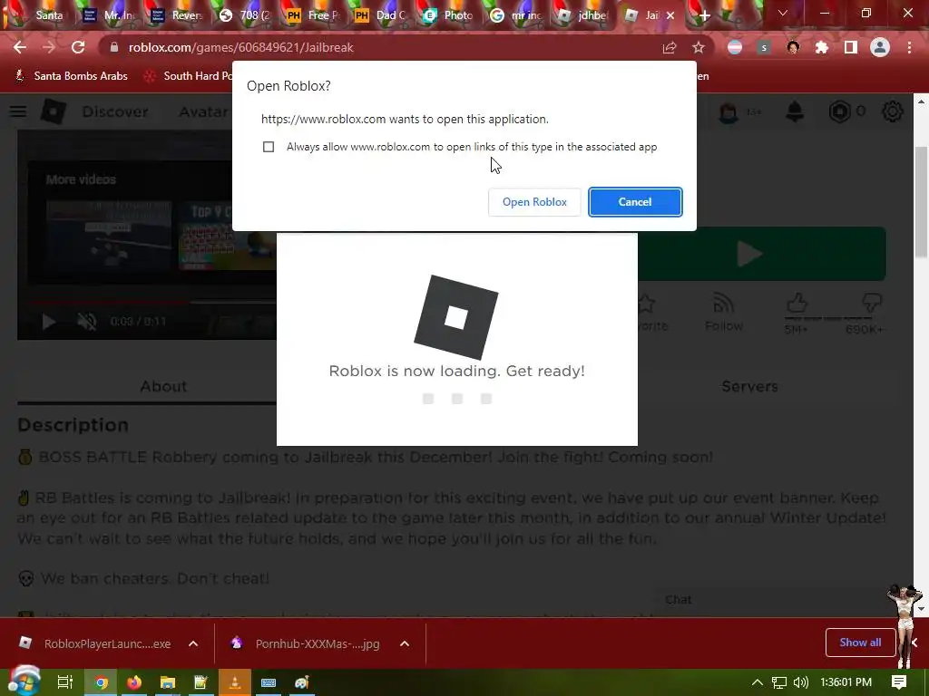Screen dimensions: 929x696
Task: Click the browser Back arrow
Action: point(20,47)
